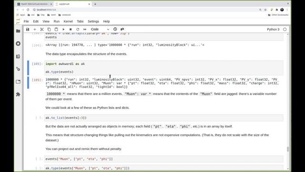Open the File Browser sidebar panel
The width and height of the screenshot is (305, 172).
[18, 31]
